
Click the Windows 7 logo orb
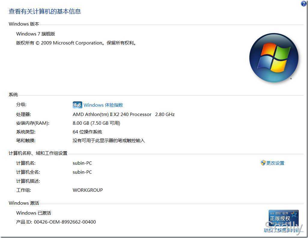point(274,58)
